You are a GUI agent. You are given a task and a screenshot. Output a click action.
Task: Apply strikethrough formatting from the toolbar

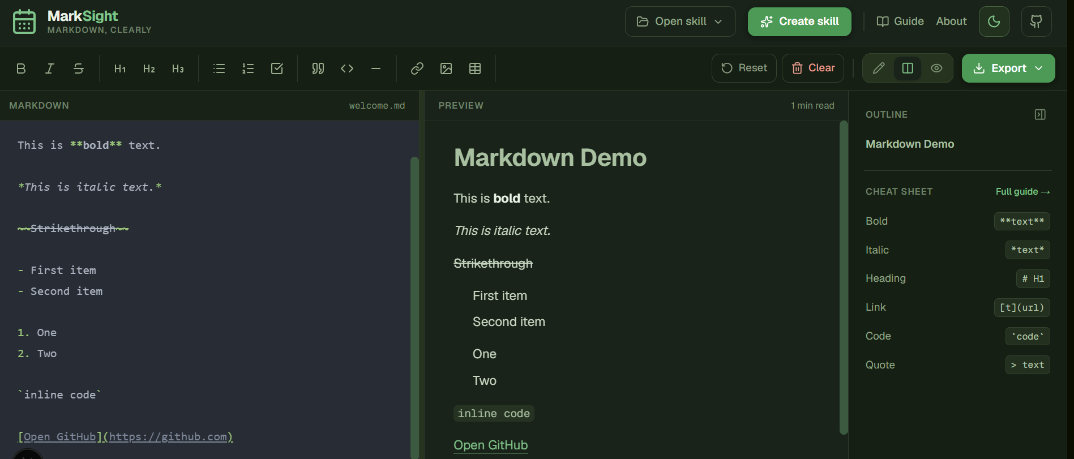(x=79, y=68)
